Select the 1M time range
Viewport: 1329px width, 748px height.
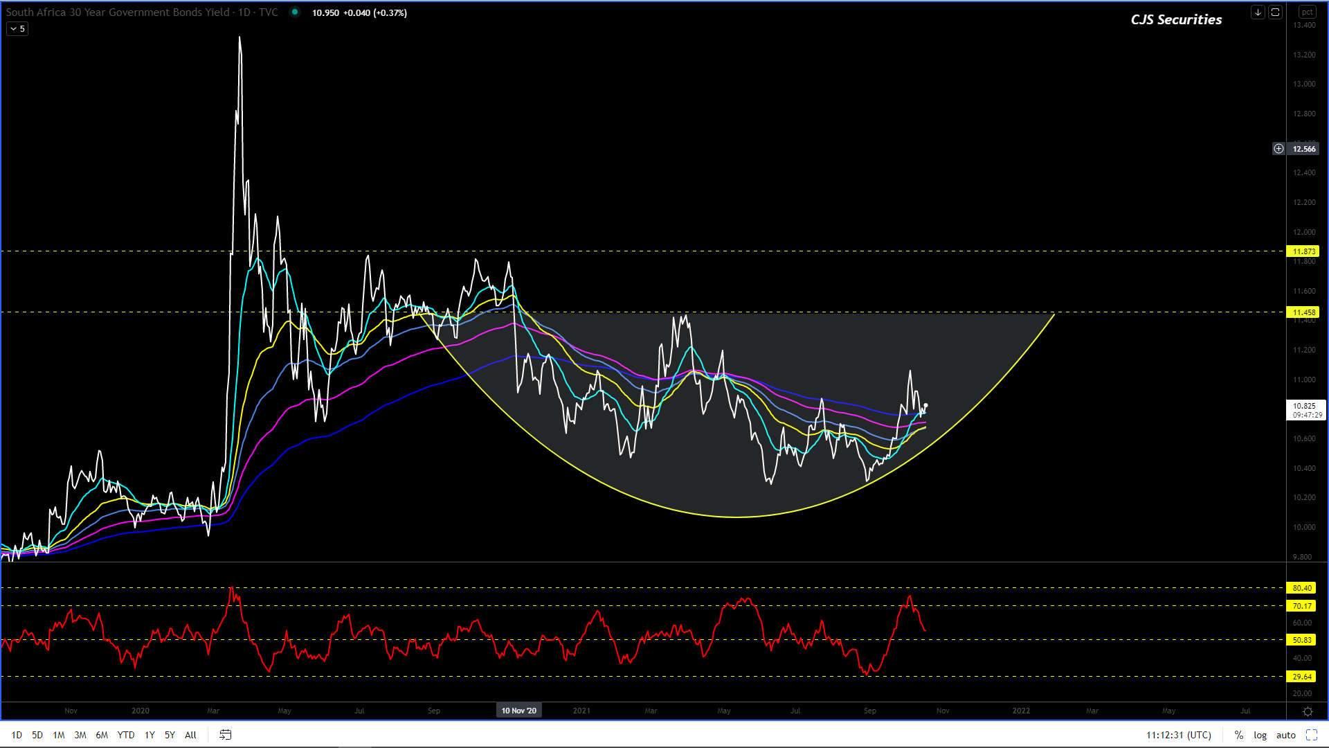tap(59, 735)
